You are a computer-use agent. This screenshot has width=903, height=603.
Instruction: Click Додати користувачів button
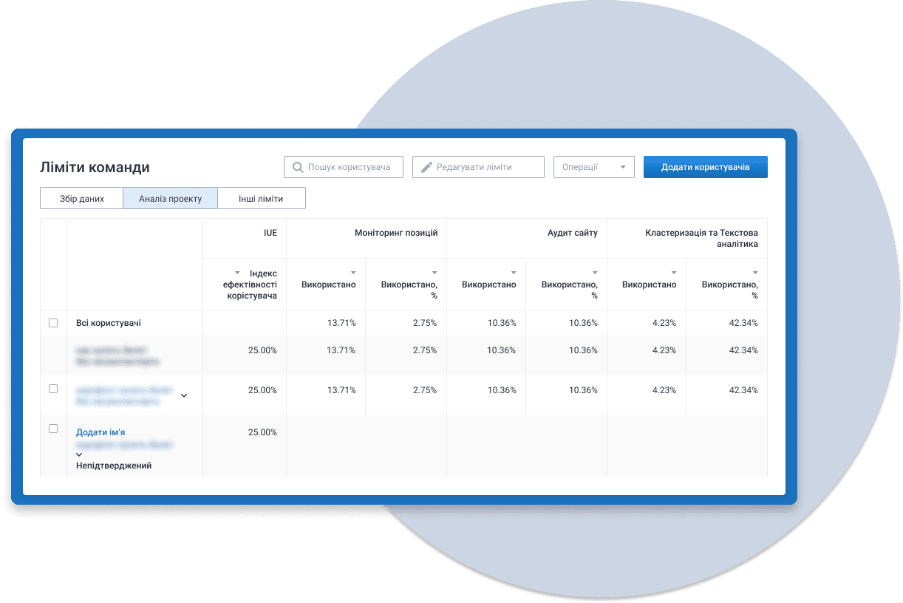[706, 167]
